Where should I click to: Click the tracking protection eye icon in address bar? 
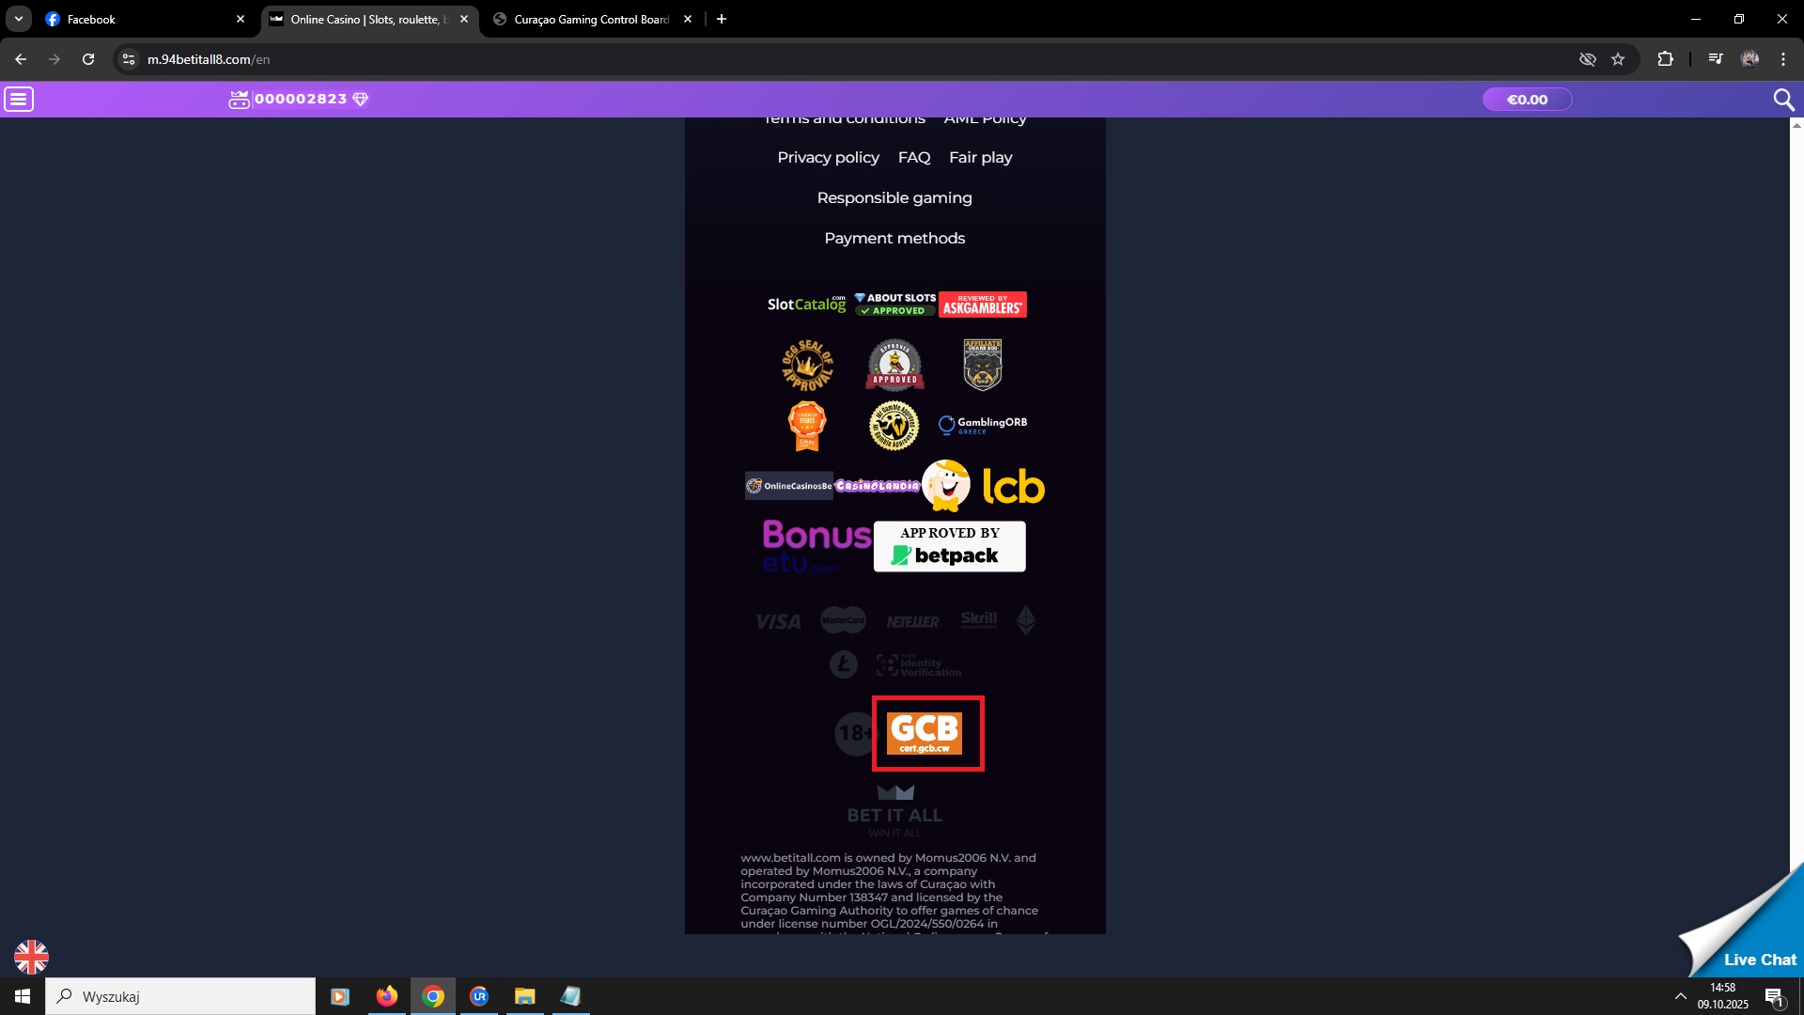point(1587,59)
